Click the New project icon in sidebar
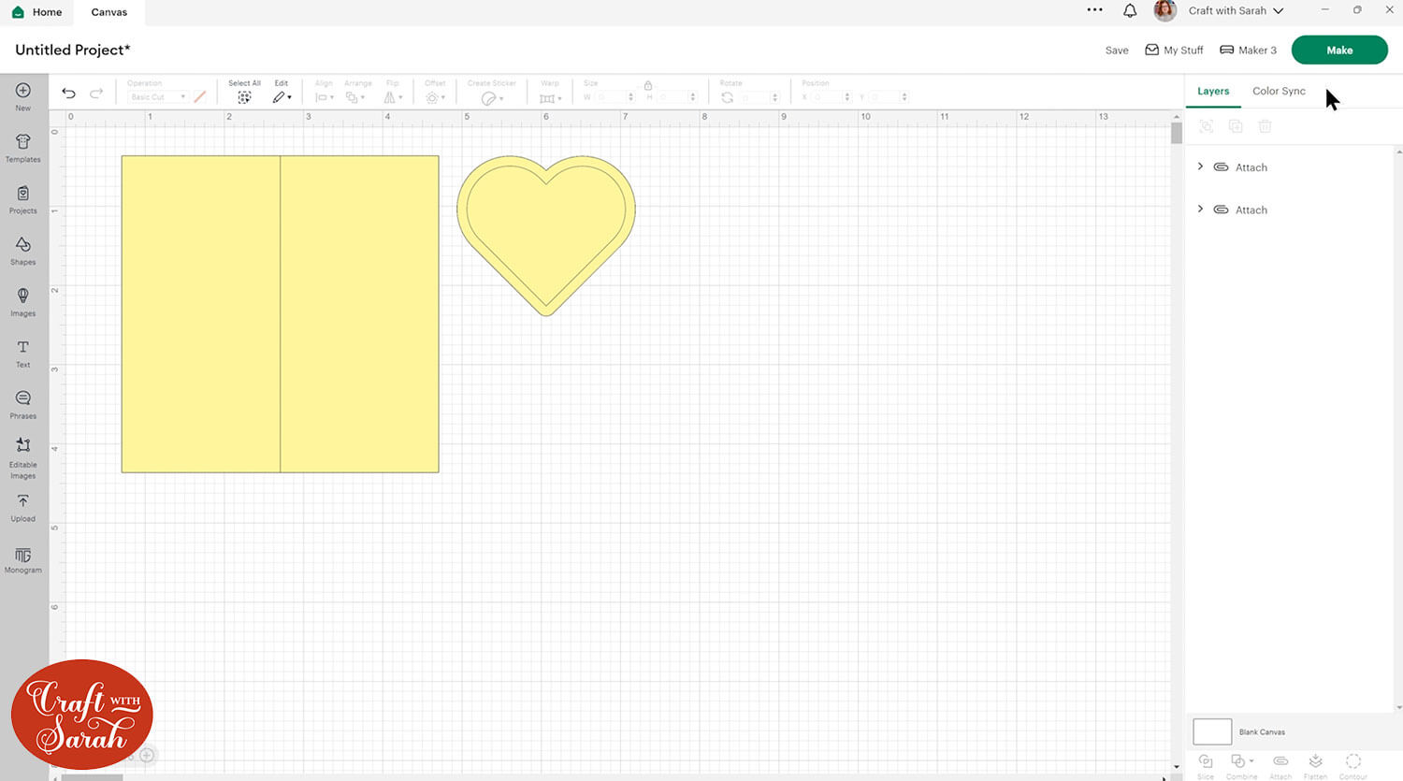 [23, 91]
